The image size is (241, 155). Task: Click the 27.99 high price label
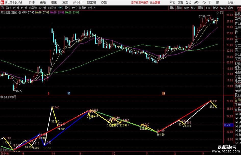pos(202,17)
